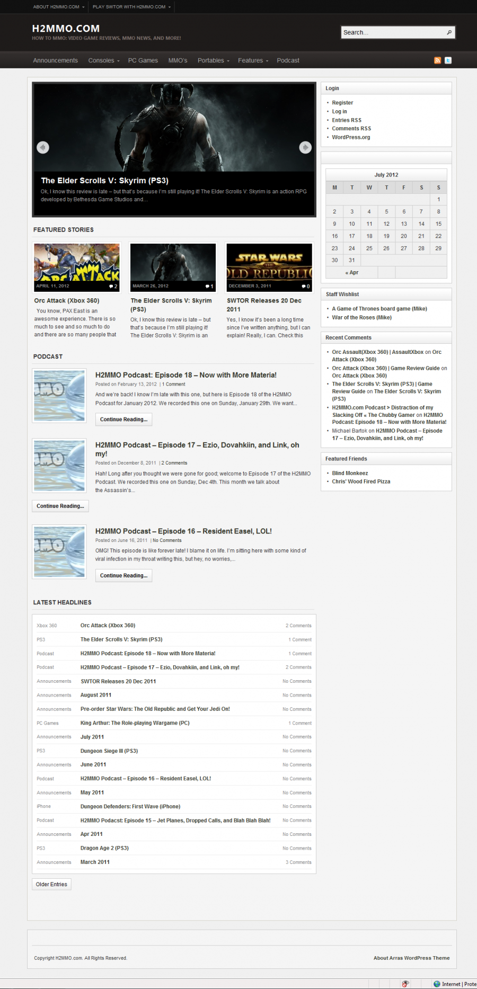The image size is (477, 989).
Task: Open the Announcements menu item
Action: [x=55, y=60]
